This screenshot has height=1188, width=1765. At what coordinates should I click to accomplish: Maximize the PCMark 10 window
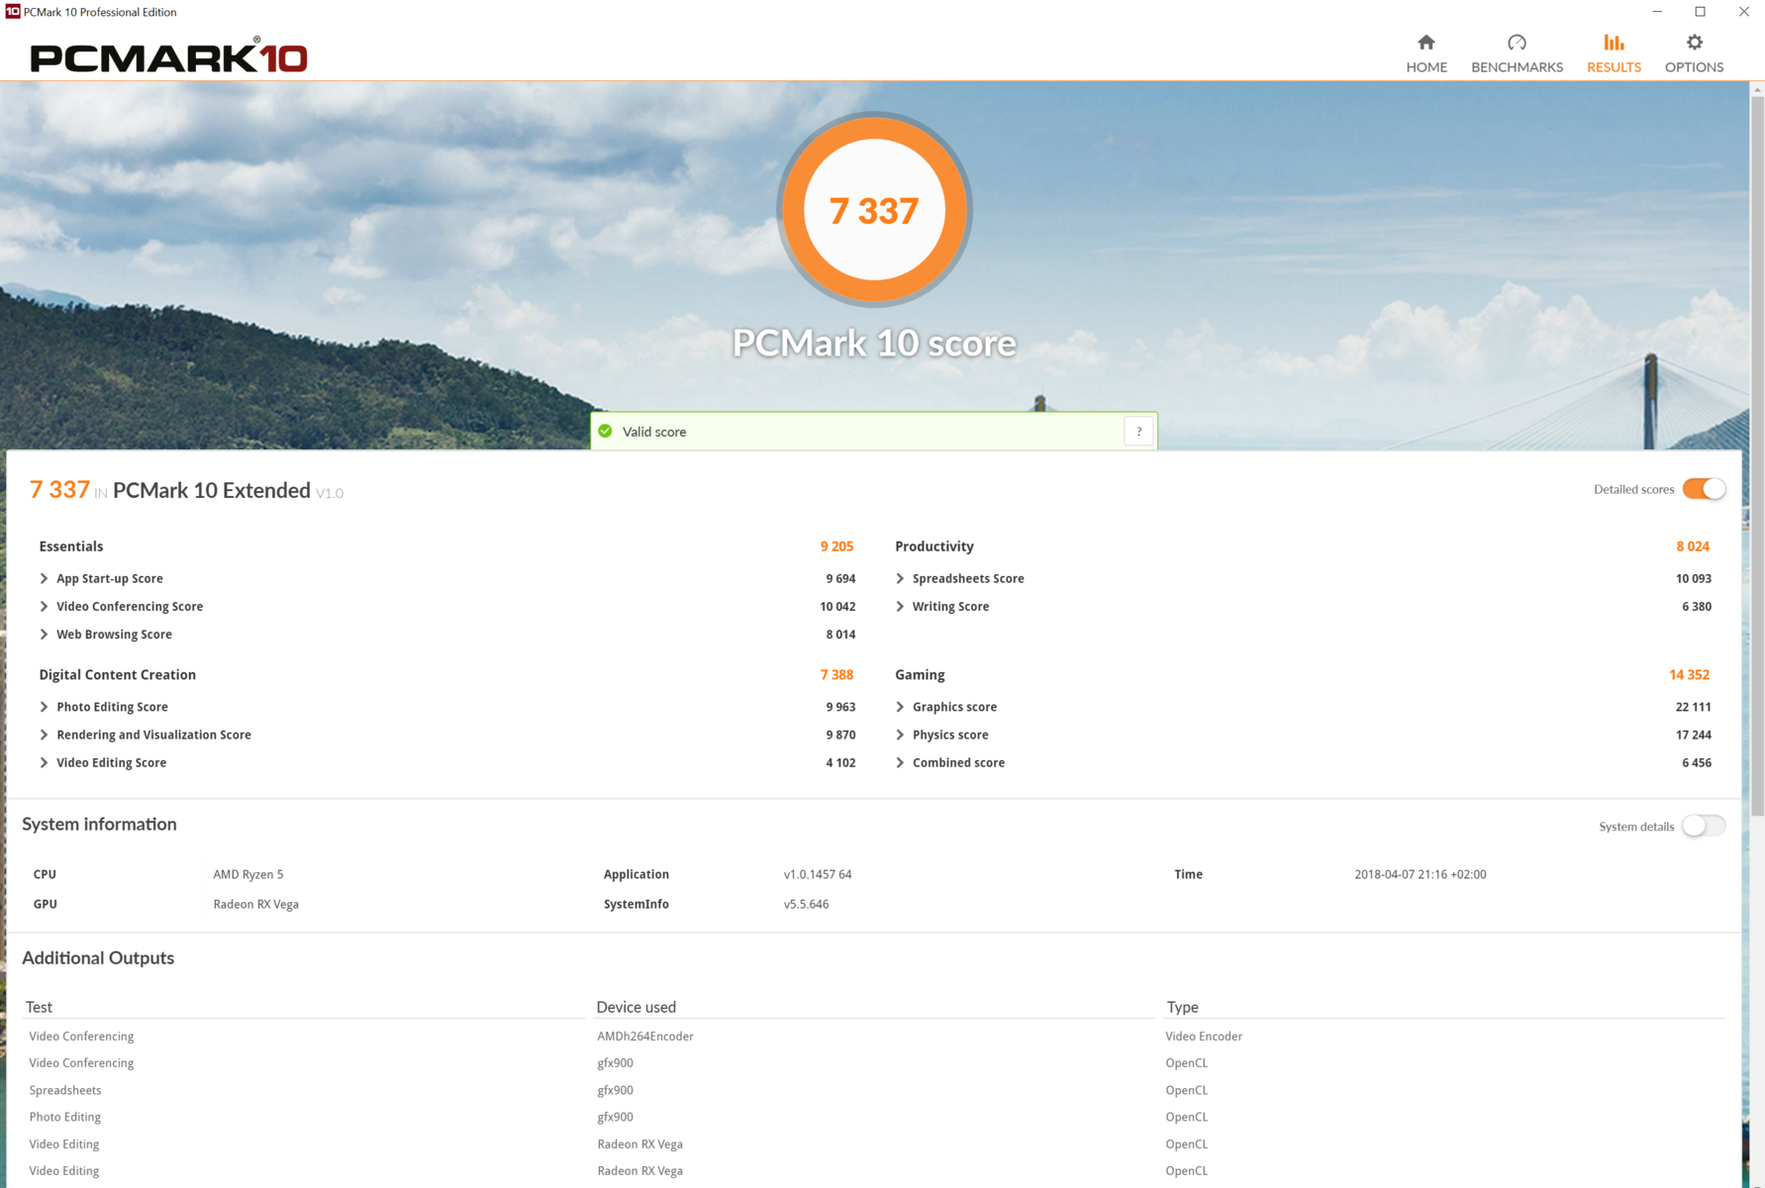coord(1701,12)
